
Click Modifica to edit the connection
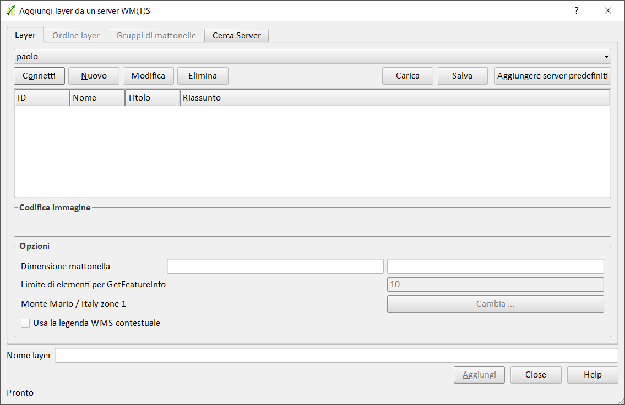click(x=148, y=76)
